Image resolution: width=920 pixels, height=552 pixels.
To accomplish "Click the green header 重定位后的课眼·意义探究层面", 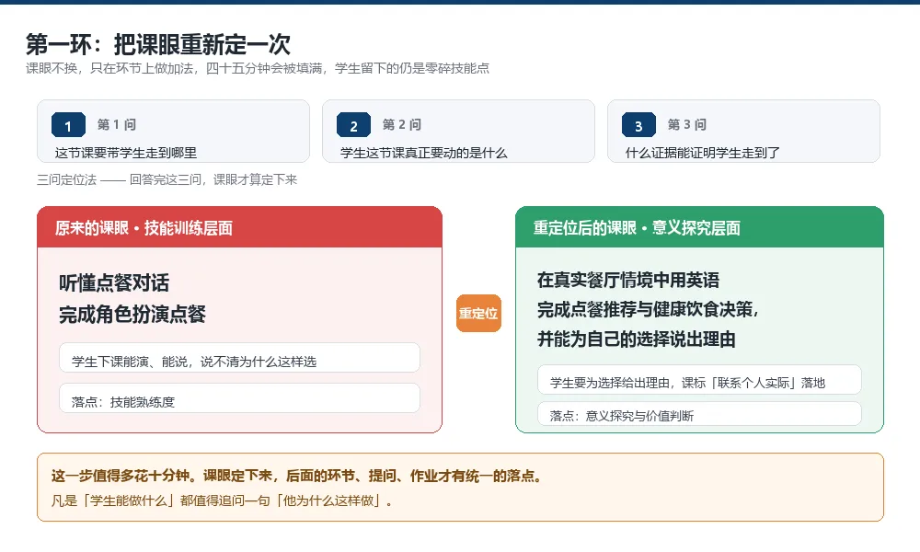I will pos(699,227).
